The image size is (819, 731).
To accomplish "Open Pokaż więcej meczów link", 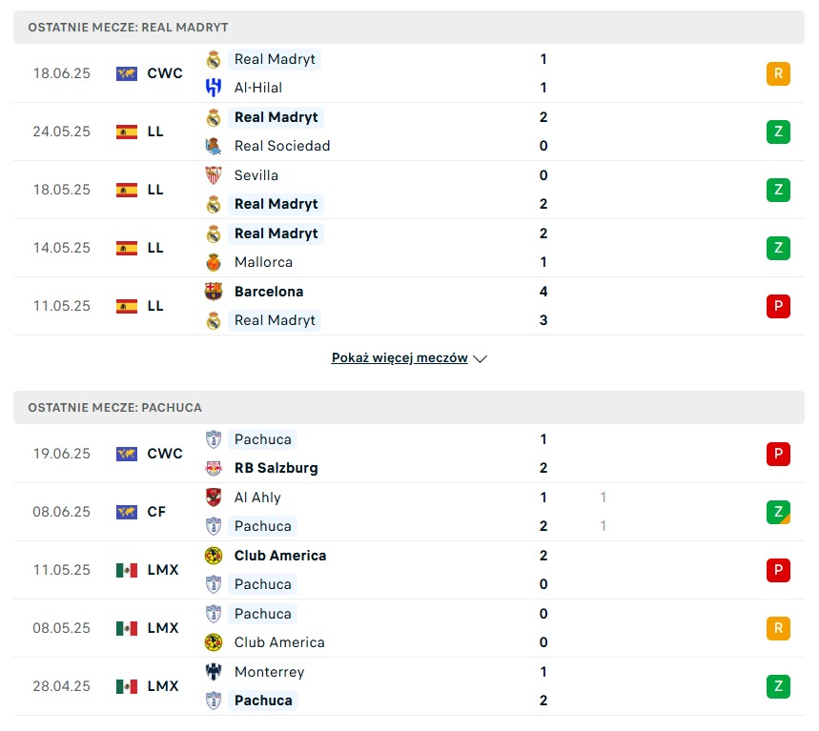I will tap(399, 358).
